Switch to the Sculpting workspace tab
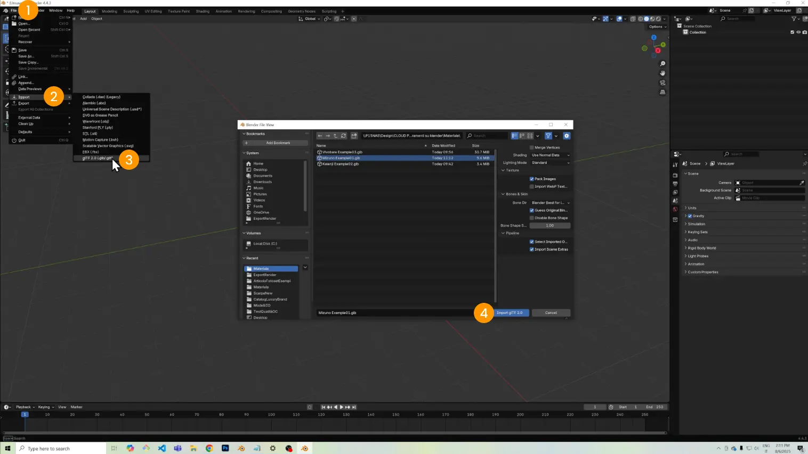This screenshot has height=454, width=808. [131, 11]
